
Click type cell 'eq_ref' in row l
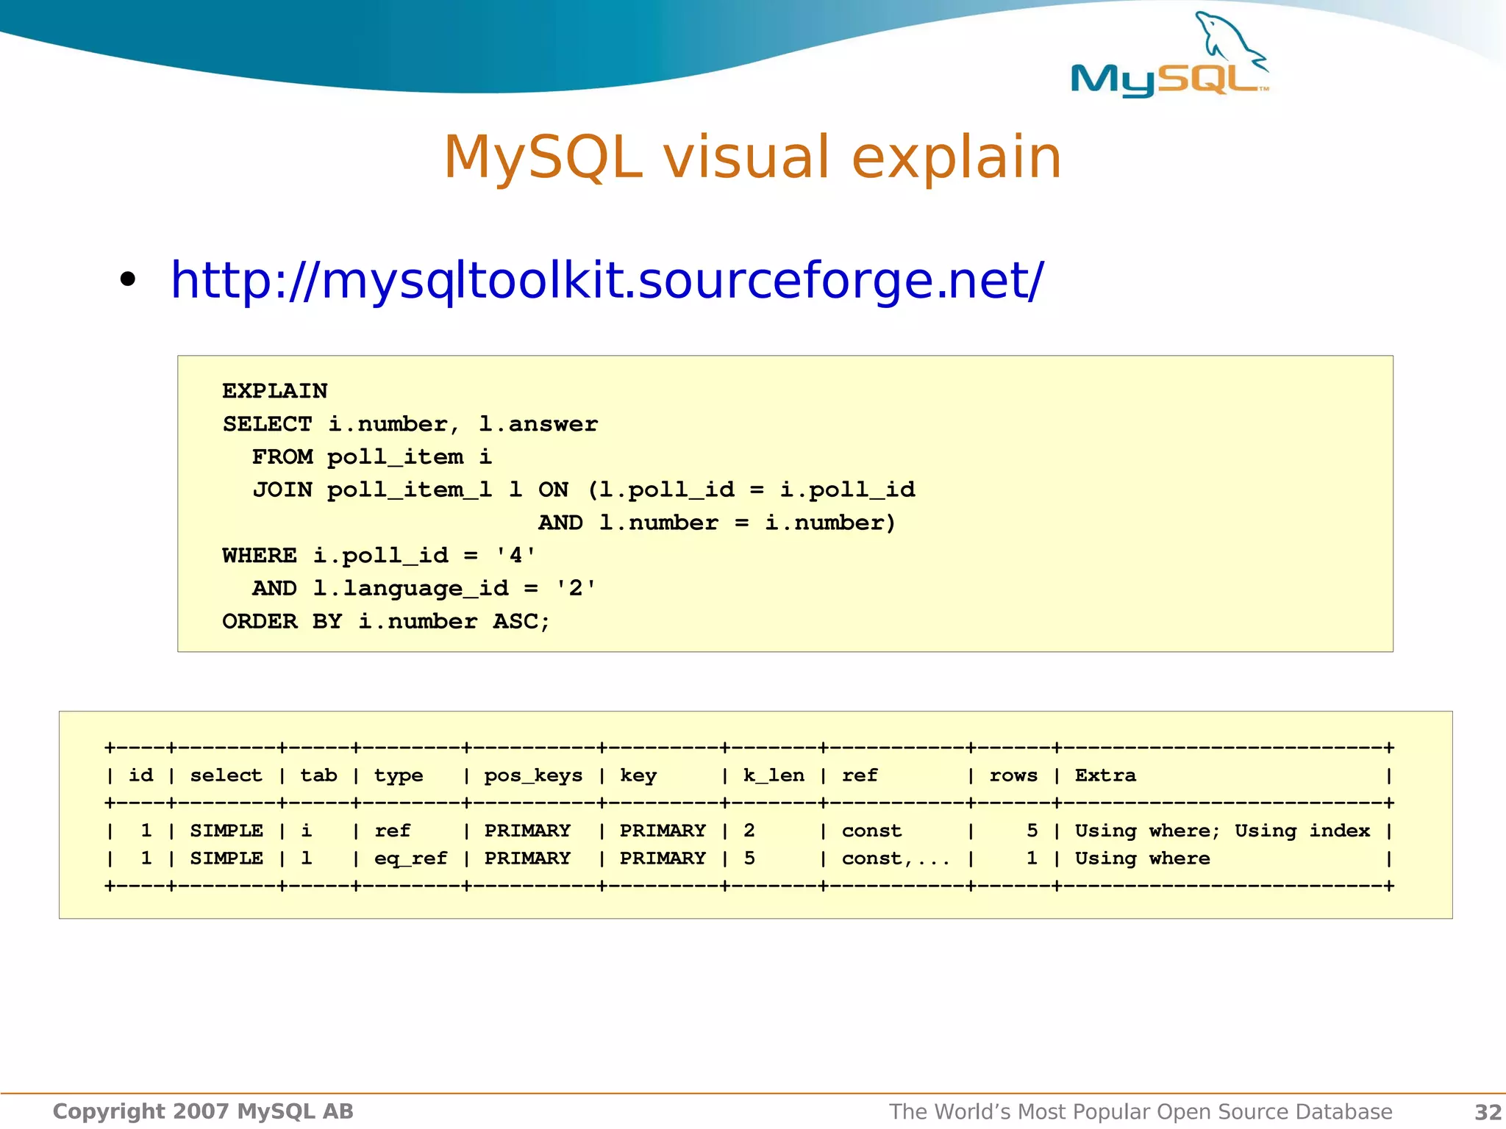(x=411, y=859)
